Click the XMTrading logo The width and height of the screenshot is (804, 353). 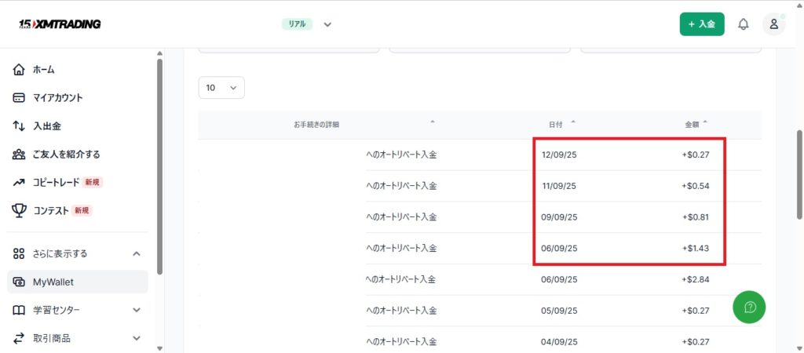[x=60, y=24]
